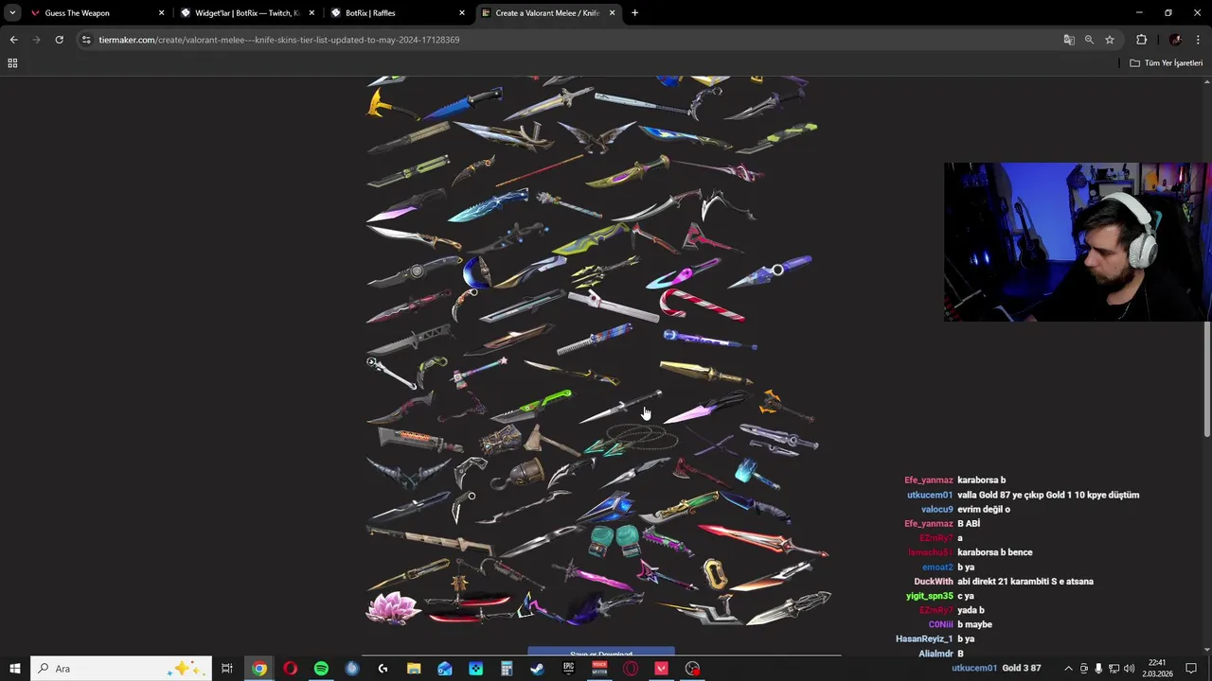The width and height of the screenshot is (1212, 681).
Task: Open Windows Task View
Action: [x=227, y=669]
